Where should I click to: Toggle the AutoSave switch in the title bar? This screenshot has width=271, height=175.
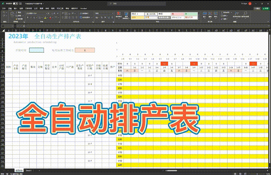pos(15,3)
